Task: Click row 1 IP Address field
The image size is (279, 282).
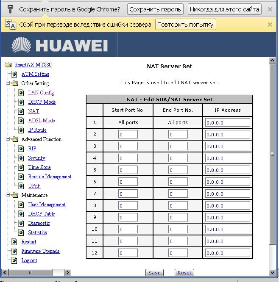Action: tap(228, 123)
